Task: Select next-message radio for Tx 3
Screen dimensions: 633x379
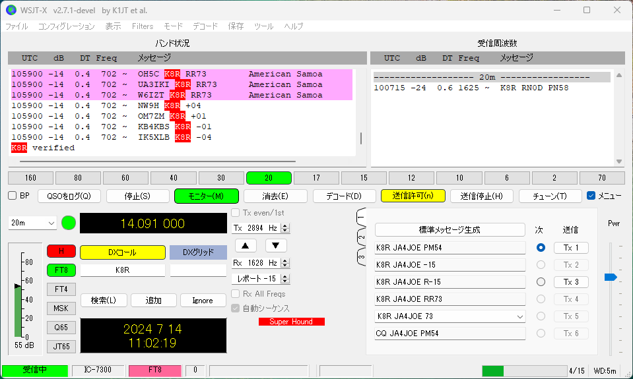Action: pyautogui.click(x=541, y=282)
